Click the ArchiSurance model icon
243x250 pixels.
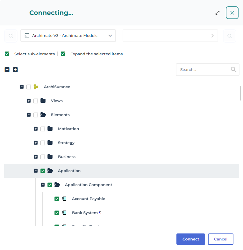[x=36, y=87]
